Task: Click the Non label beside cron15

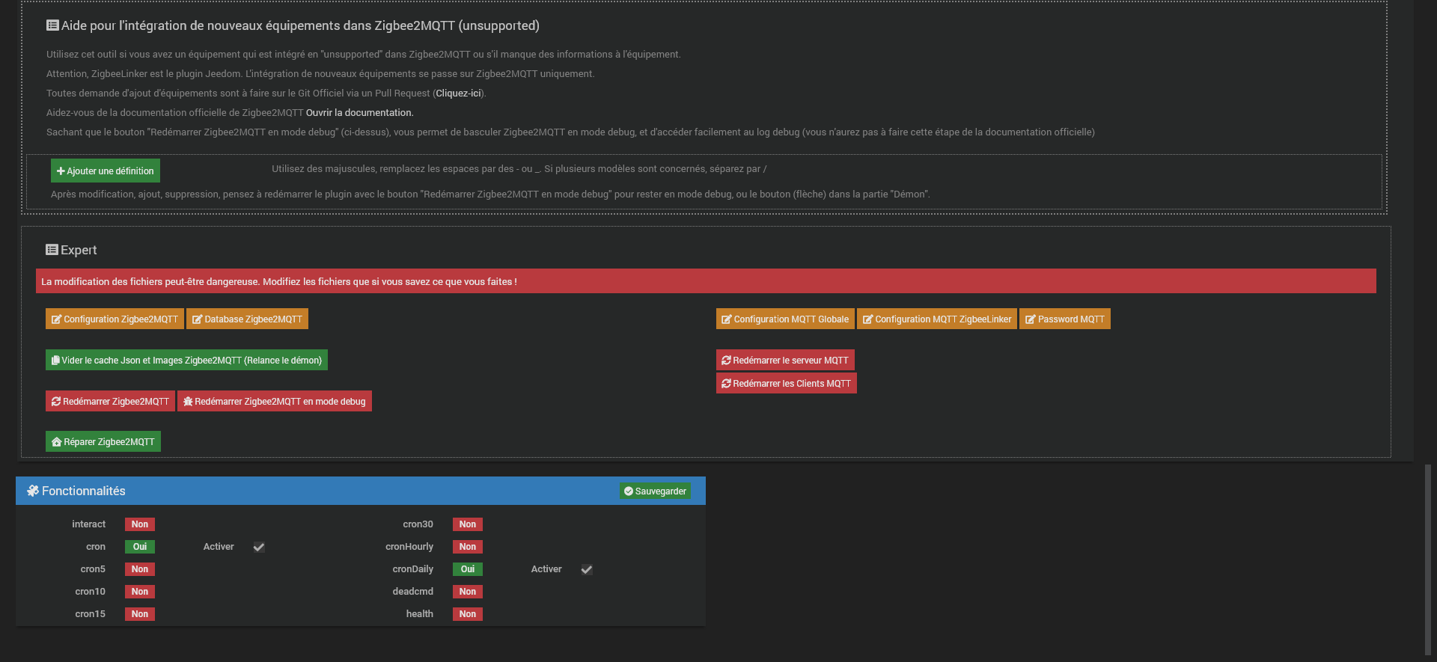Action: coord(140,614)
